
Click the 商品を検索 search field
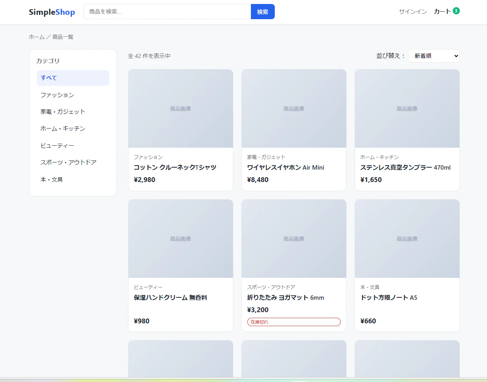tap(167, 12)
